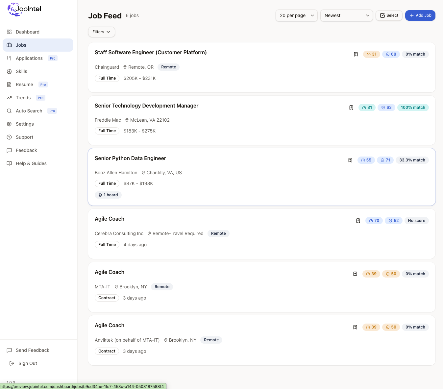The height and width of the screenshot is (389, 443).
Task: Bookmark the Senior Python Data Engineer job
Action: click(350, 160)
